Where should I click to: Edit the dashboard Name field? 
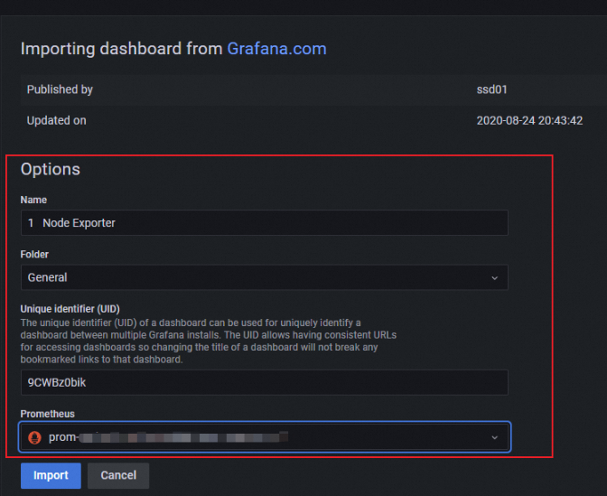coord(265,222)
